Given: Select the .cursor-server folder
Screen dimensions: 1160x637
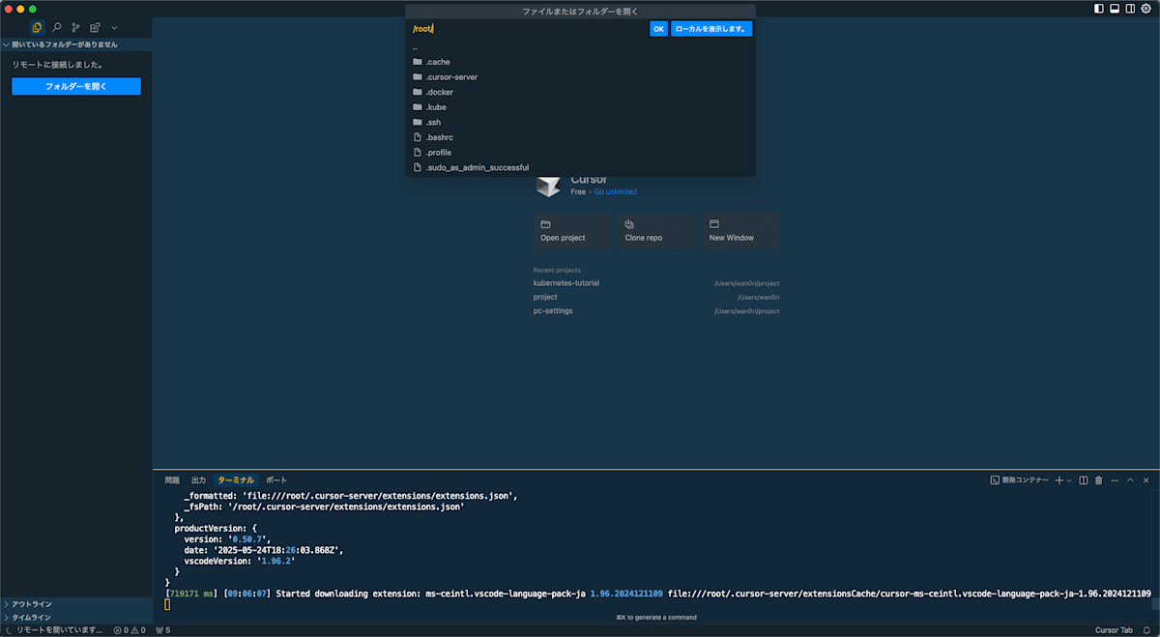Looking at the screenshot, I should tap(581, 76).
